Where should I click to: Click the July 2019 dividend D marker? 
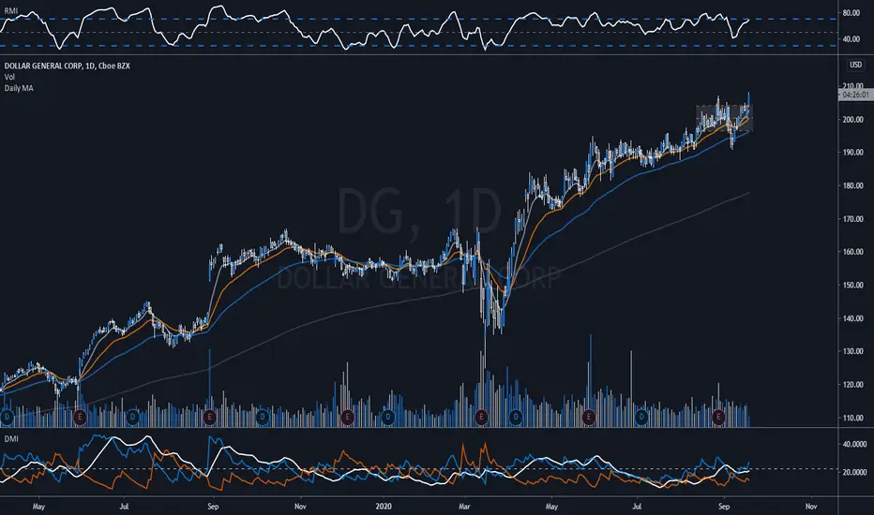(132, 417)
